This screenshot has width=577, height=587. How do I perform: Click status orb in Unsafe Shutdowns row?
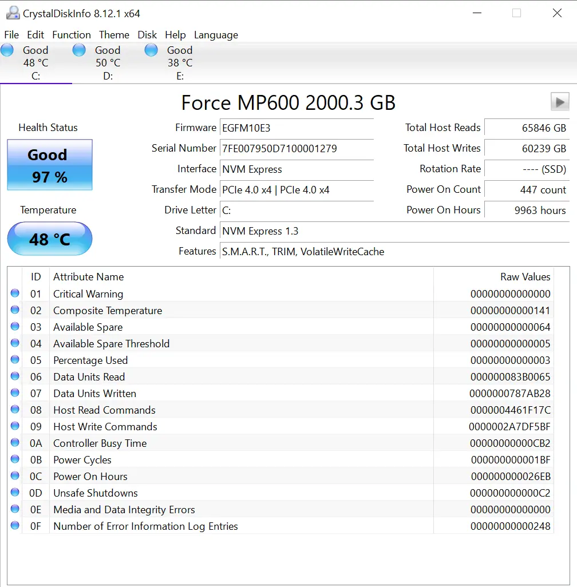click(x=15, y=492)
